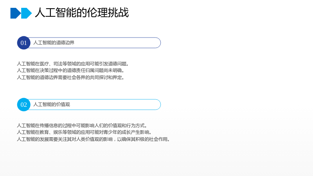Click the heading 人工智能的价值观
This screenshot has width=313, height=176.
pos(52,104)
